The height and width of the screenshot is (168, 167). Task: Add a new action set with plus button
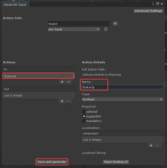click(x=115, y=23)
